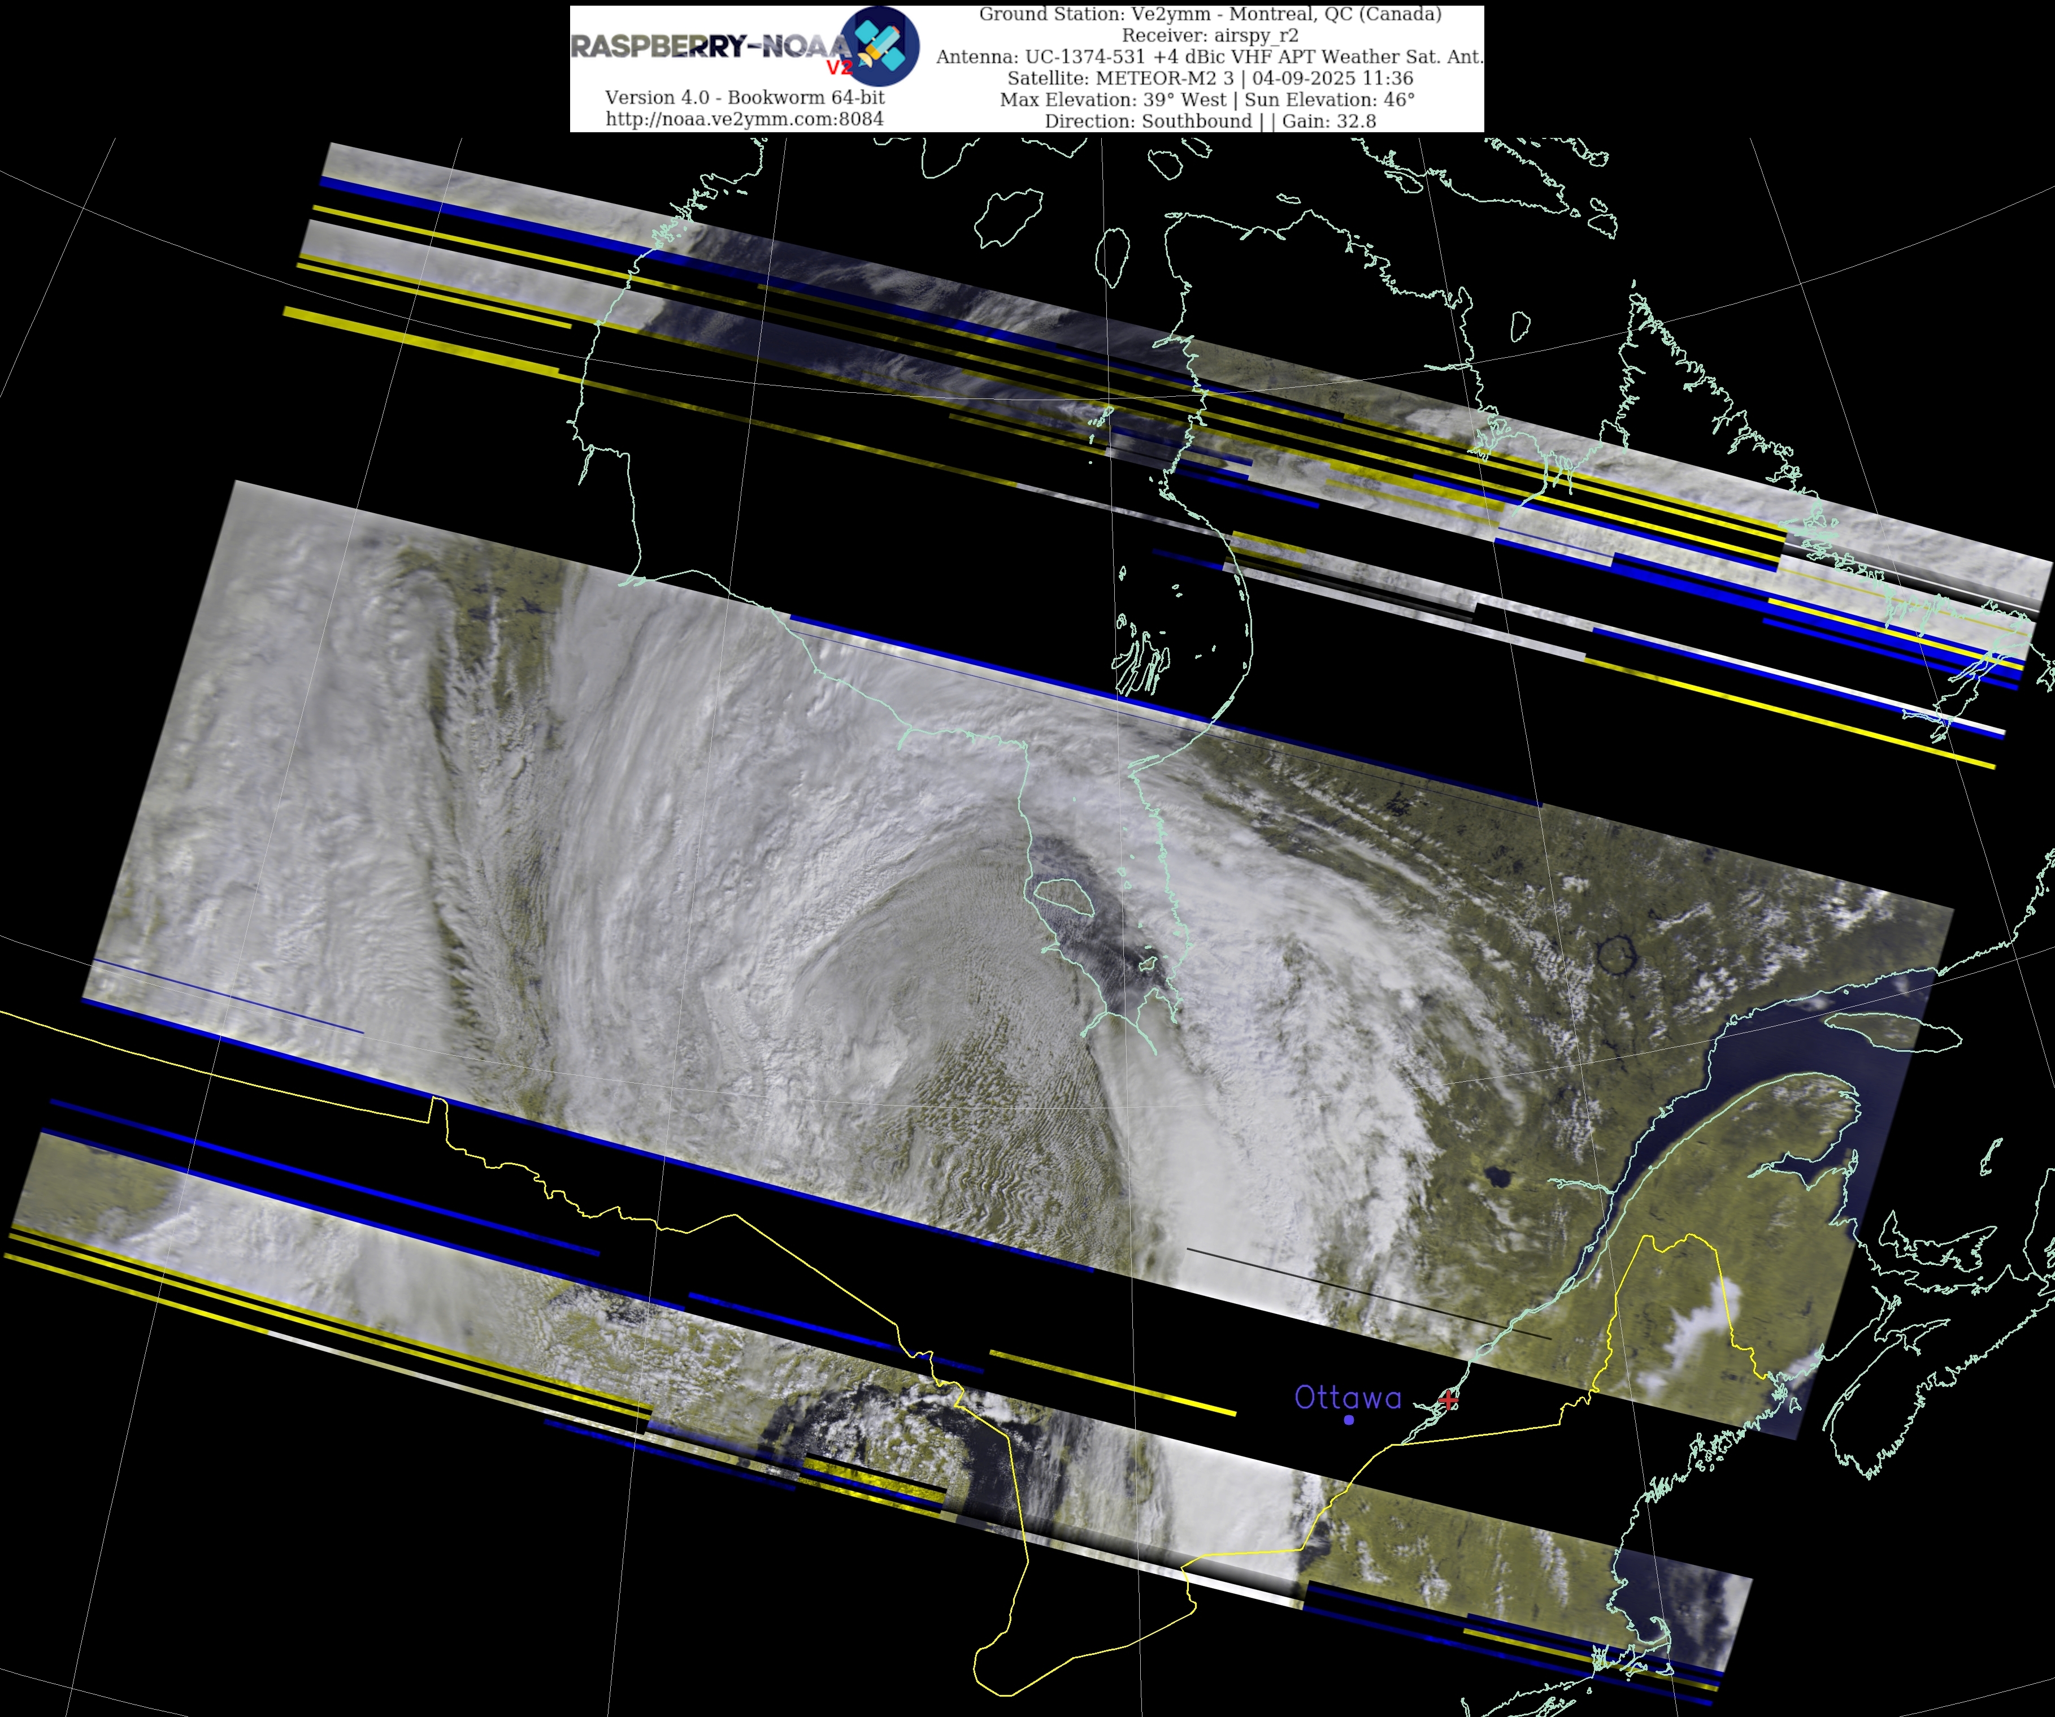The width and height of the screenshot is (2055, 1717).
Task: Click the 'Version 4.0 - Bookworm 64-bit' text
Action: pyautogui.click(x=745, y=97)
